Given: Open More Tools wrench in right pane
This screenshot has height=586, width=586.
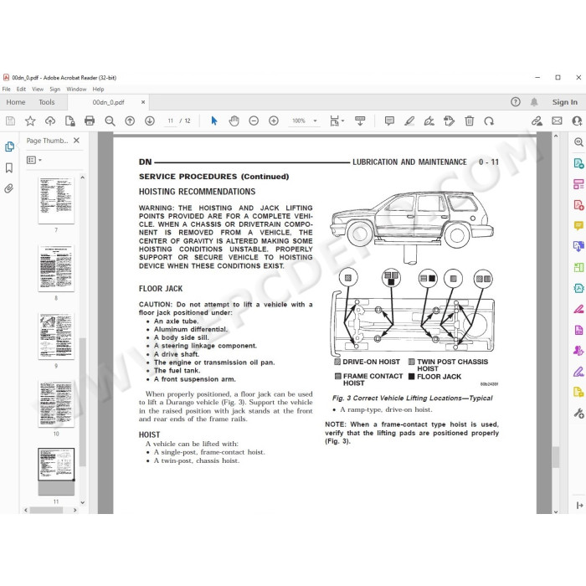Looking at the screenshot, I should pyautogui.click(x=578, y=413).
